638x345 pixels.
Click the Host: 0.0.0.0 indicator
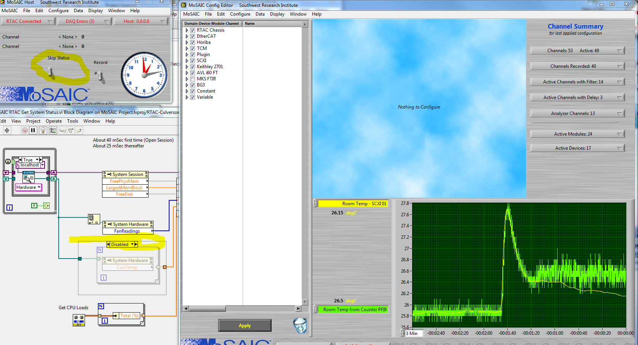click(141, 21)
